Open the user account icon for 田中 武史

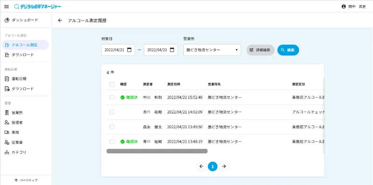click(344, 7)
